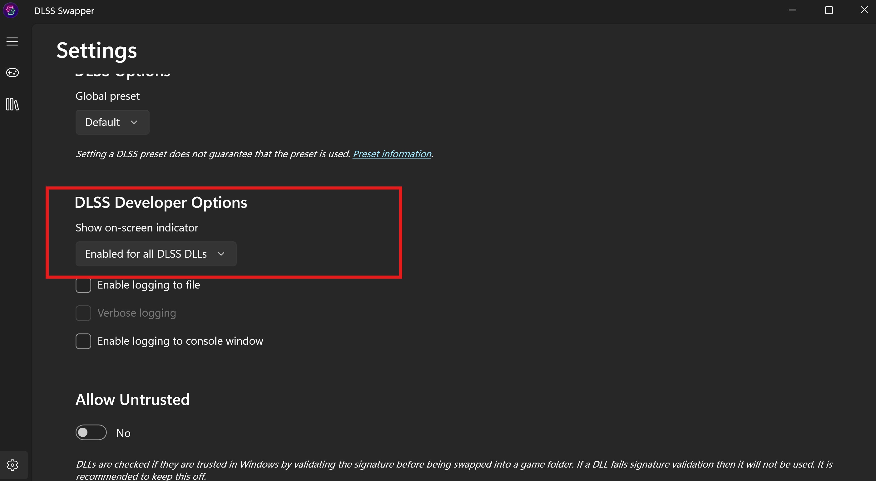Viewport: 876px width, 481px height.
Task: Minimize the DLSS Swapper window
Action: [x=792, y=11]
